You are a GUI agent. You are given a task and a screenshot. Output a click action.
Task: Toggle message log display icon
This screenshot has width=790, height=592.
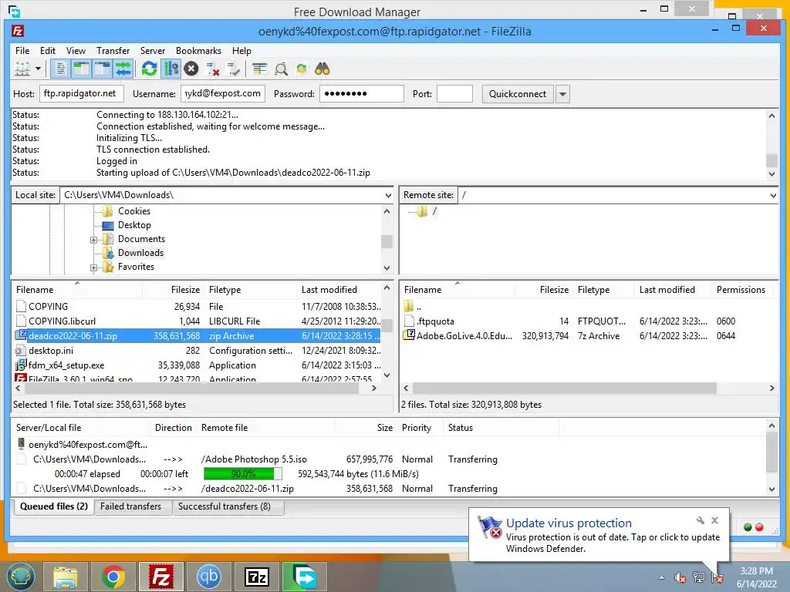tap(61, 69)
